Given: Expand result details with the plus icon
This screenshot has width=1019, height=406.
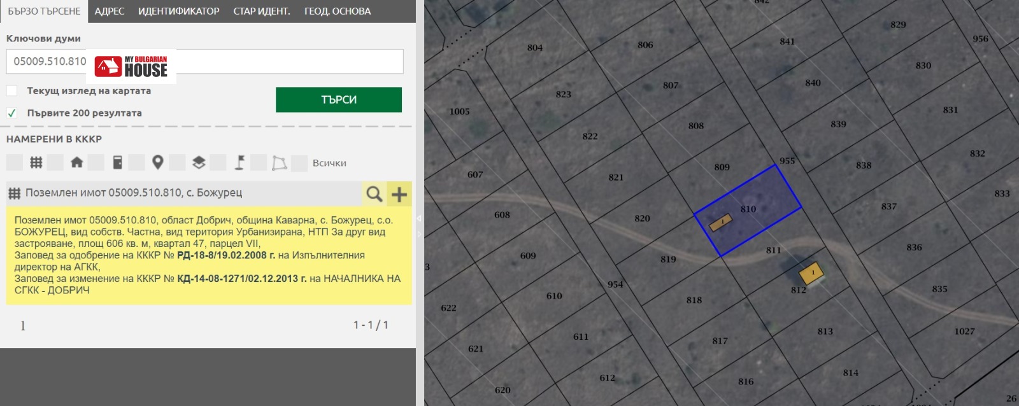Looking at the screenshot, I should click(399, 194).
